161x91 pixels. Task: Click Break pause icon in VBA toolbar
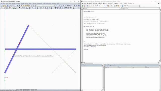104,6
